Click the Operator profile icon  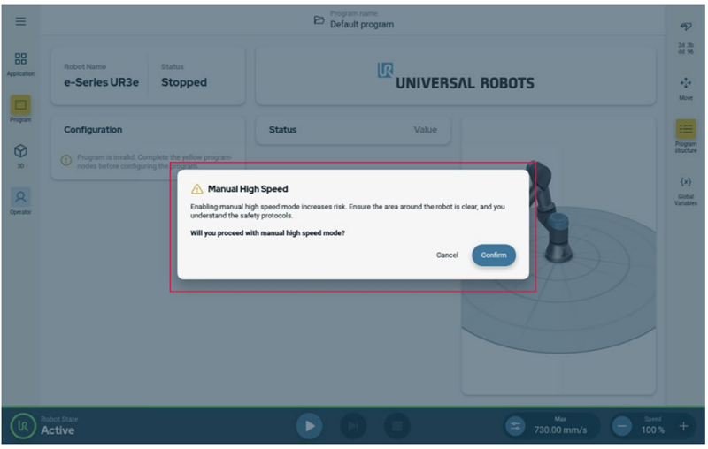(20, 199)
